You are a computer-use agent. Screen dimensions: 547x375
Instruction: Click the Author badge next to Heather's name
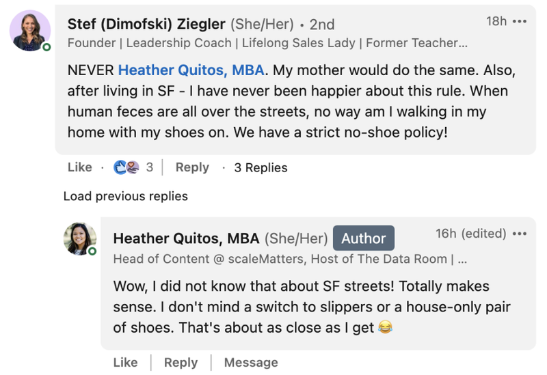tap(363, 238)
